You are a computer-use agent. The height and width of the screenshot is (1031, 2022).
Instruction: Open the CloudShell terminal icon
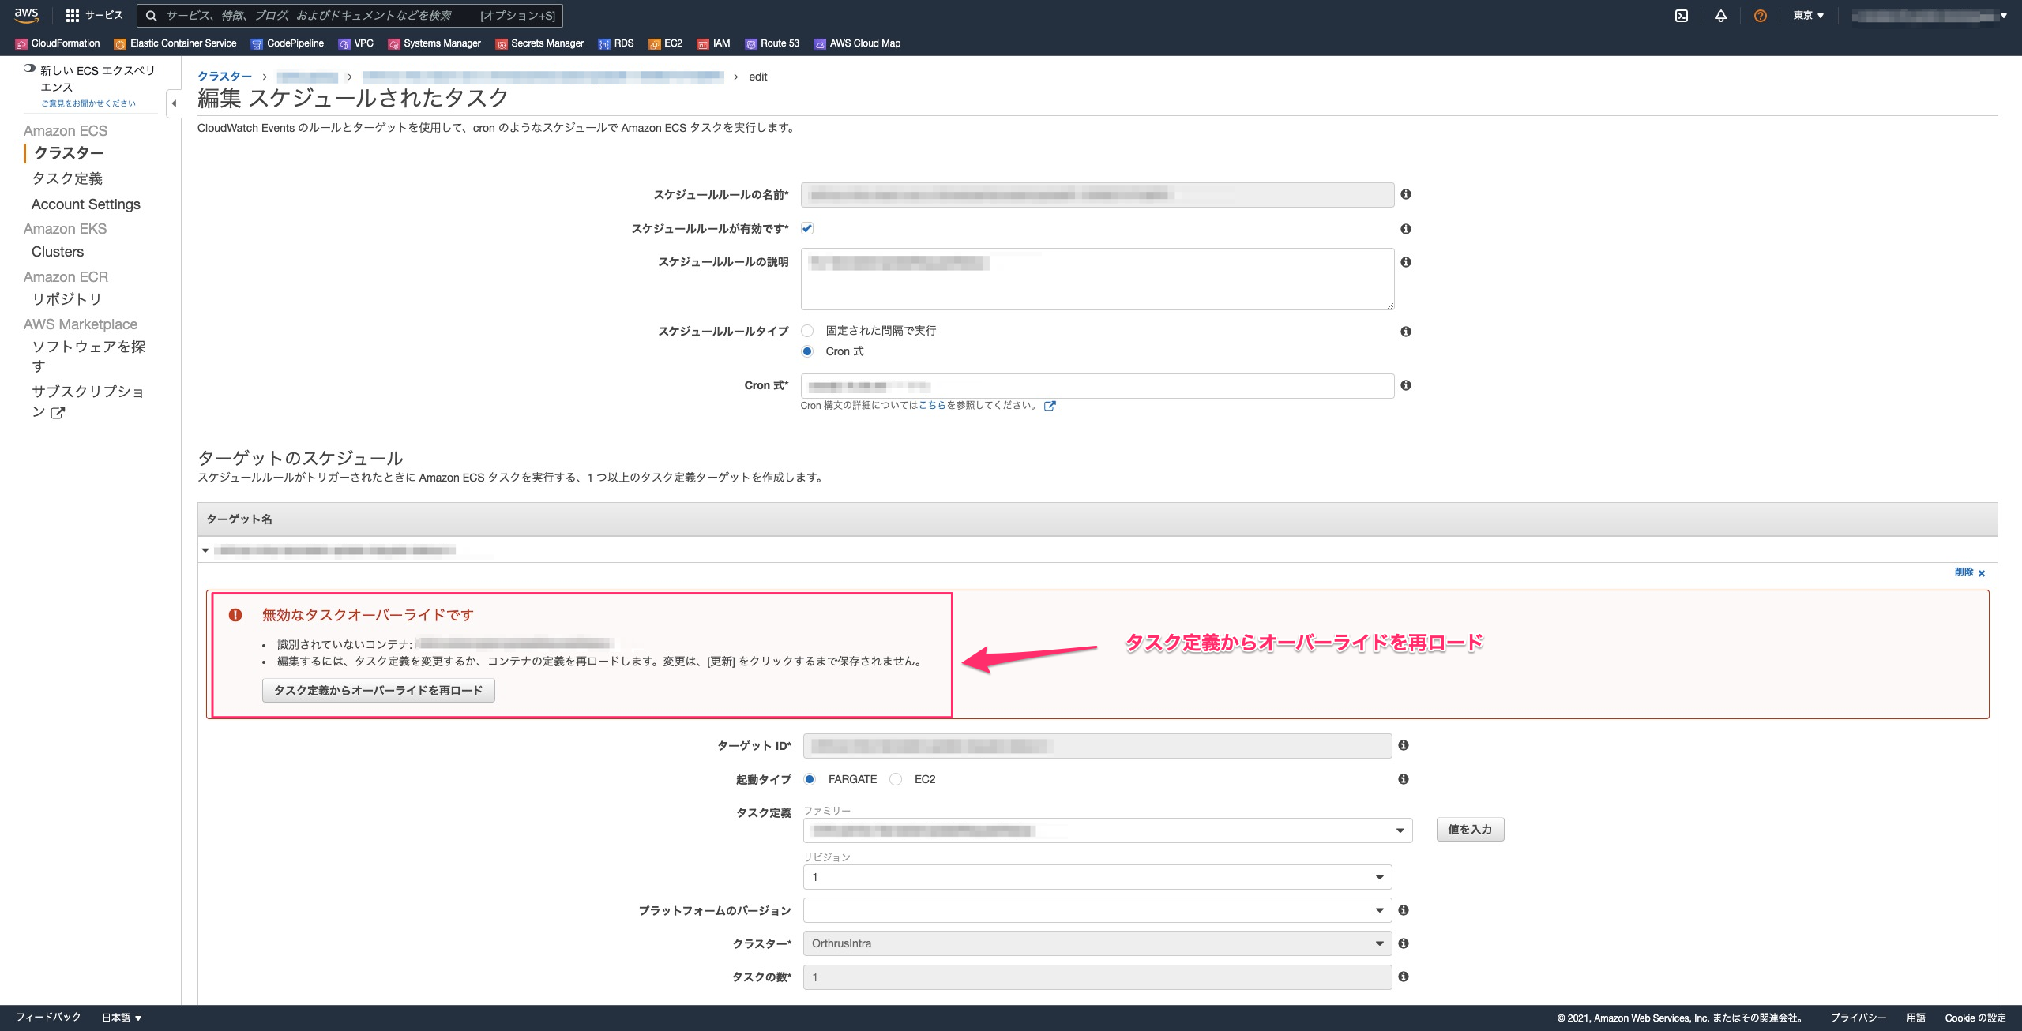coord(1682,16)
